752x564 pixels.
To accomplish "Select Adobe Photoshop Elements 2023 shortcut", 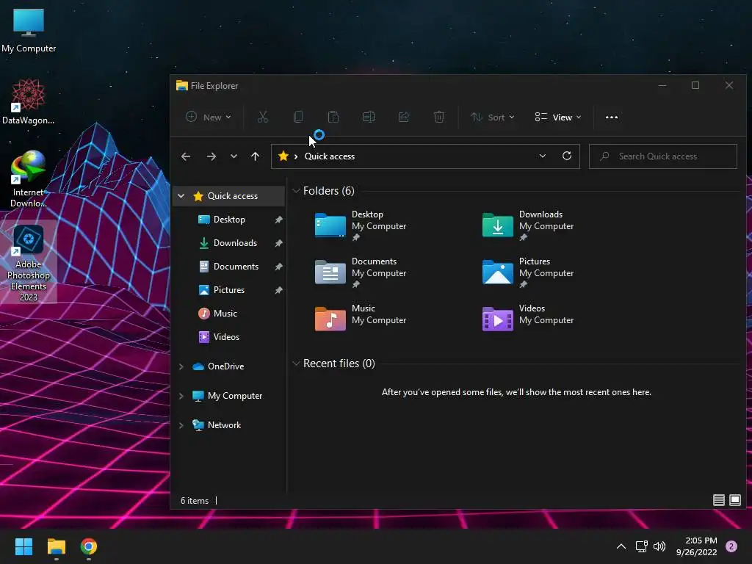I will point(29,262).
